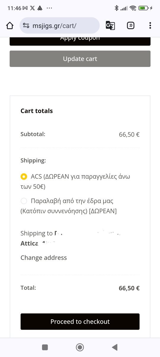The height and width of the screenshot is (357, 160).
Task: Open the Change address link
Action: 44,258
